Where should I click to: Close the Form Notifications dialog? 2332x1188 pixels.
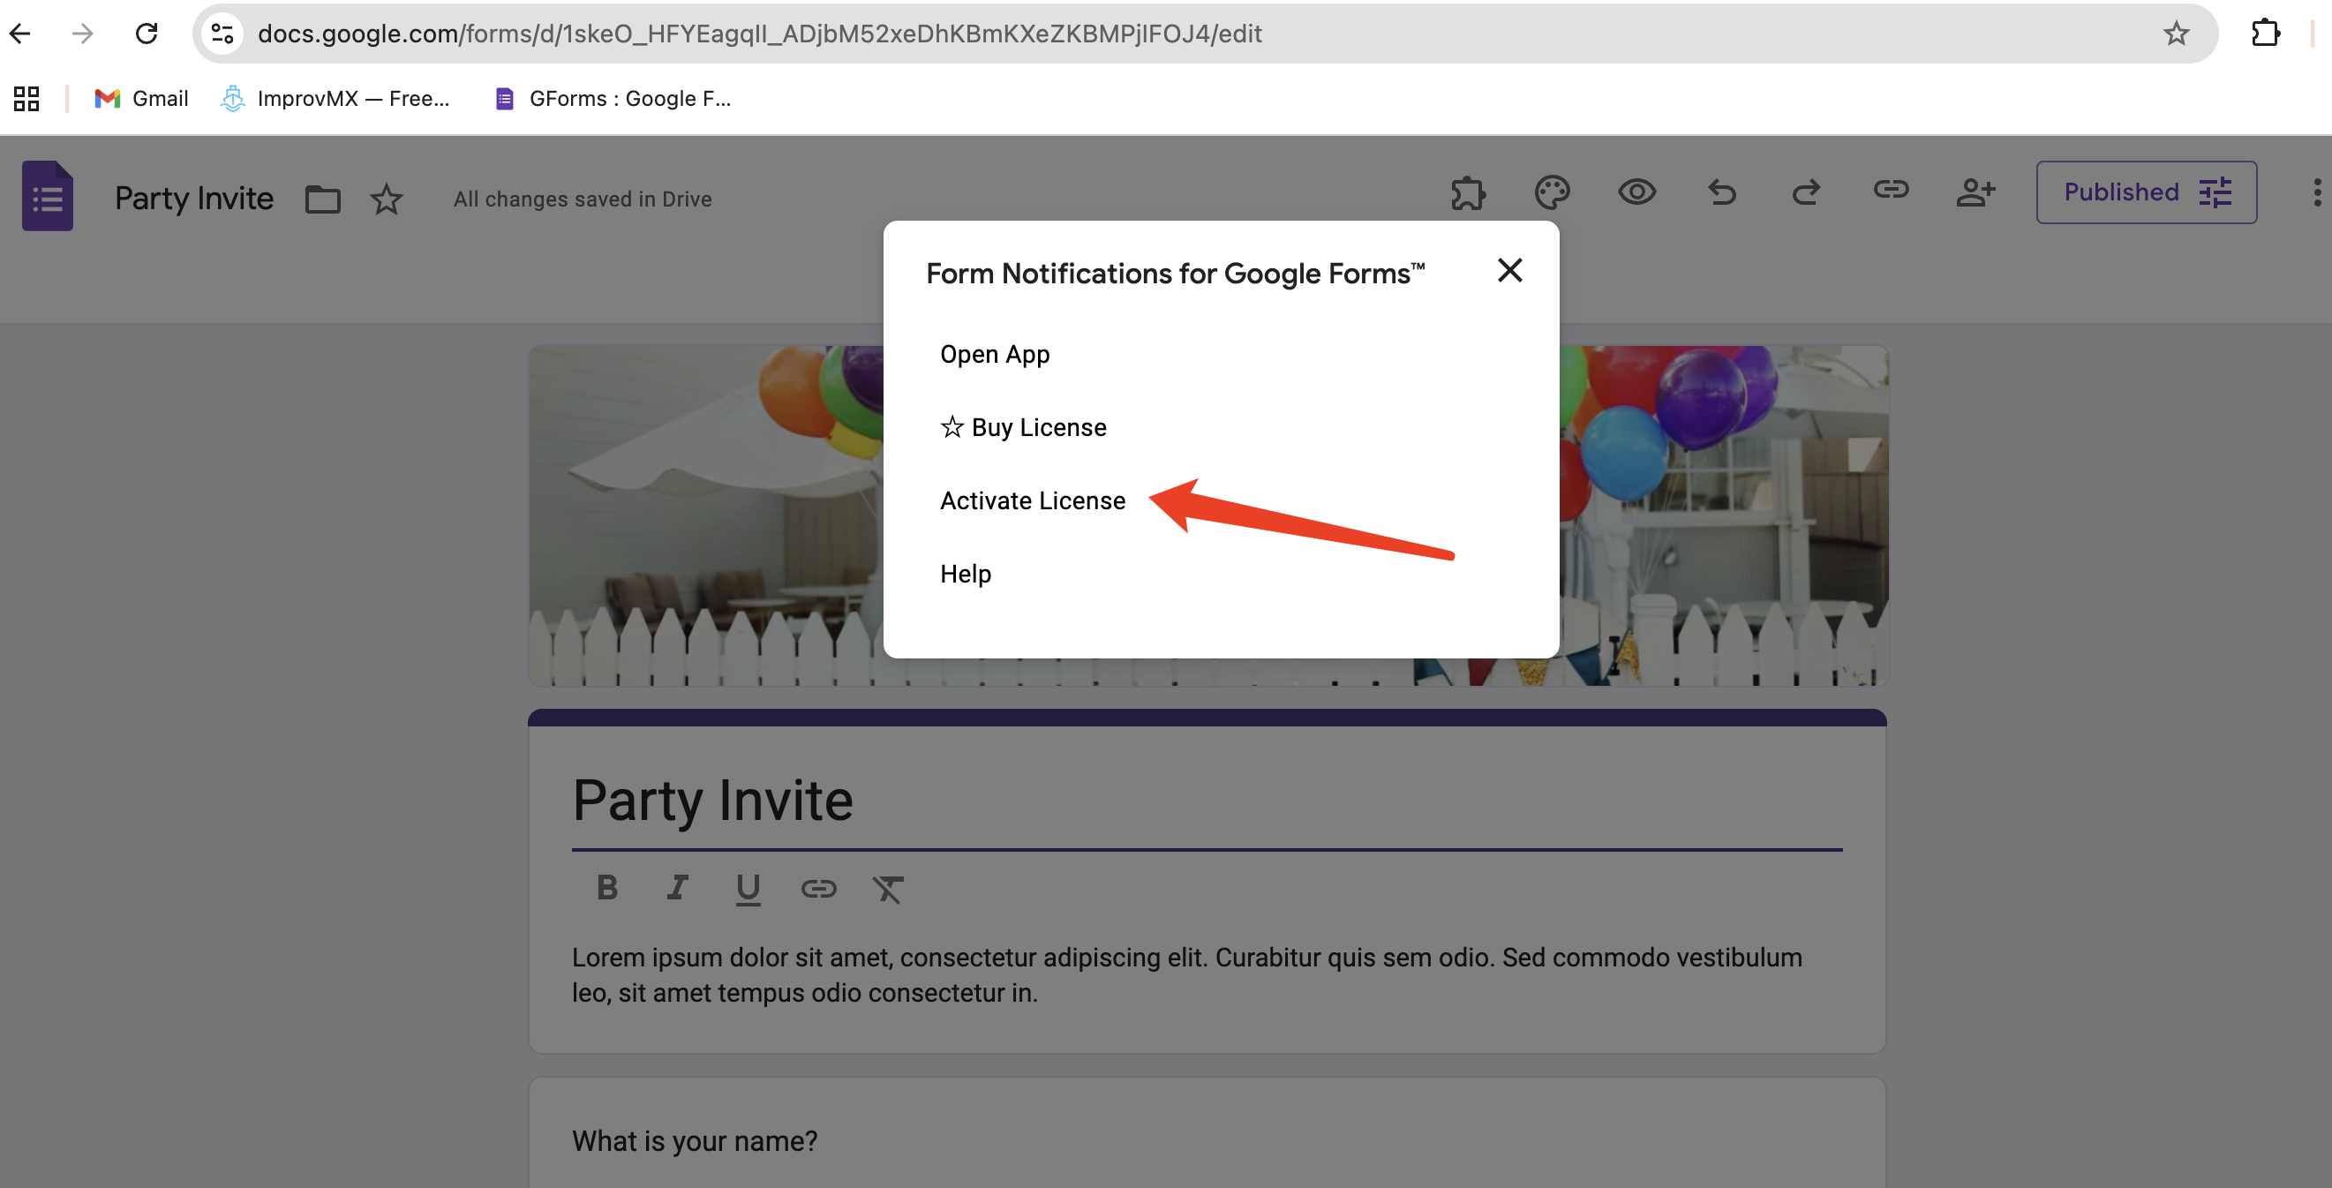[x=1509, y=271]
